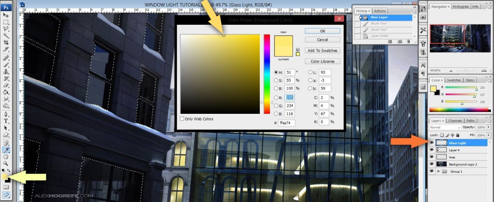Enable the Only Web Colors checkbox
Screen dimensions: 494x202
182,119
